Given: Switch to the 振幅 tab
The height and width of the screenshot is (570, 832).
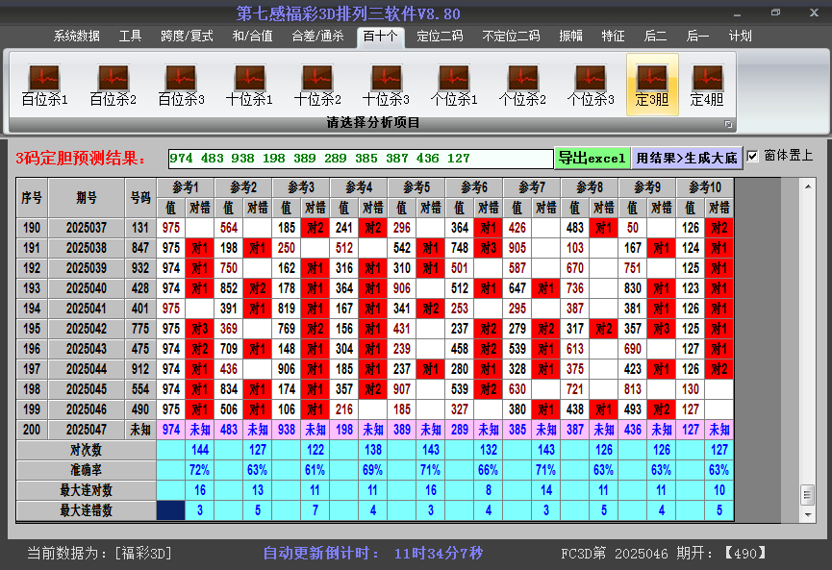Looking at the screenshot, I should tap(571, 37).
